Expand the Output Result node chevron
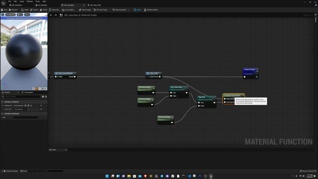 [x=257, y=71]
